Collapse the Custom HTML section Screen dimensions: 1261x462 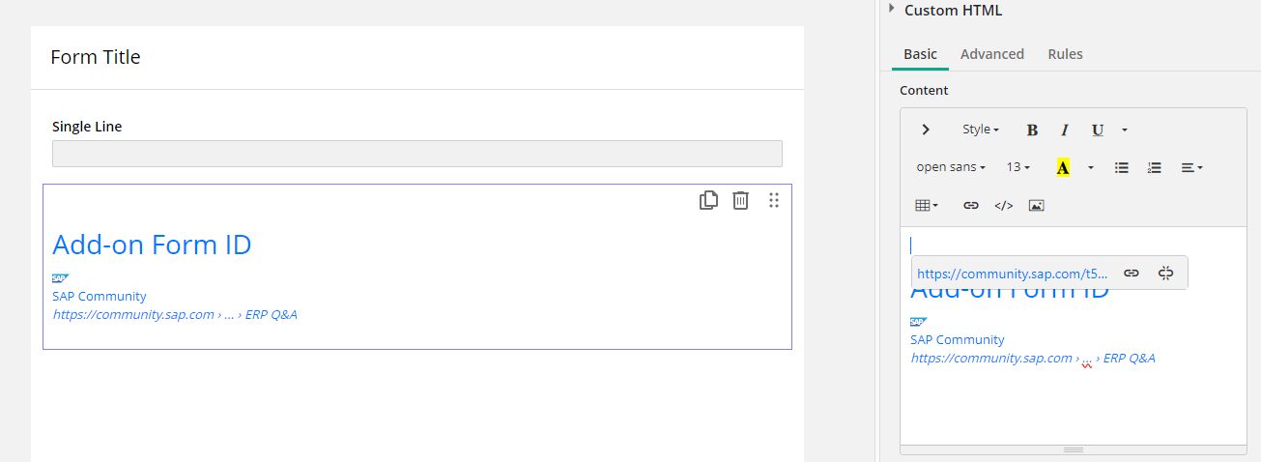[x=892, y=9]
